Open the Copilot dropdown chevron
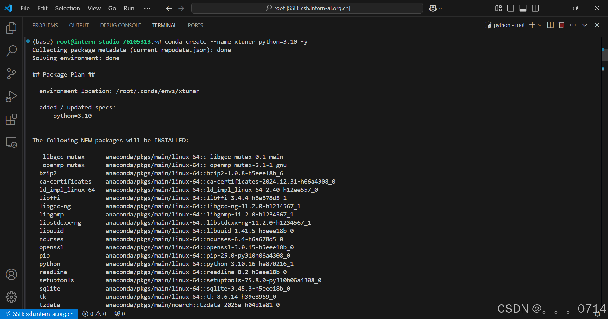The height and width of the screenshot is (319, 608). coord(440,9)
